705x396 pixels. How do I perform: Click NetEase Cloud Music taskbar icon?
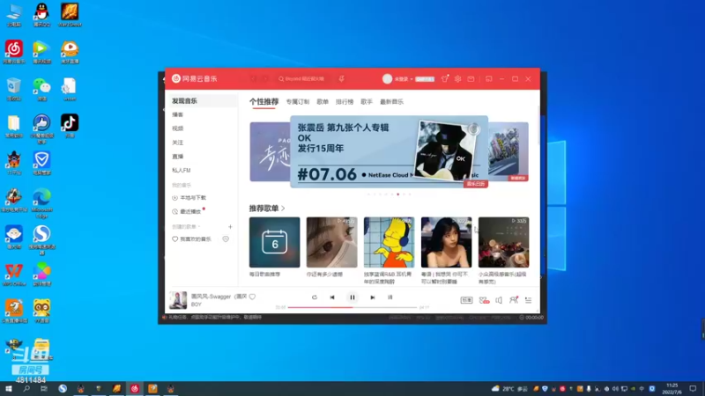click(x=135, y=389)
